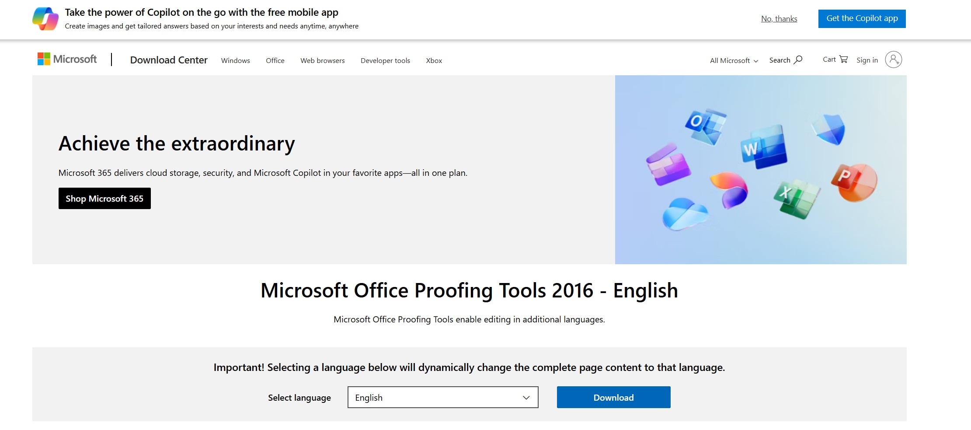The width and height of the screenshot is (971, 430).
Task: Click the blue Download button
Action: click(x=613, y=397)
